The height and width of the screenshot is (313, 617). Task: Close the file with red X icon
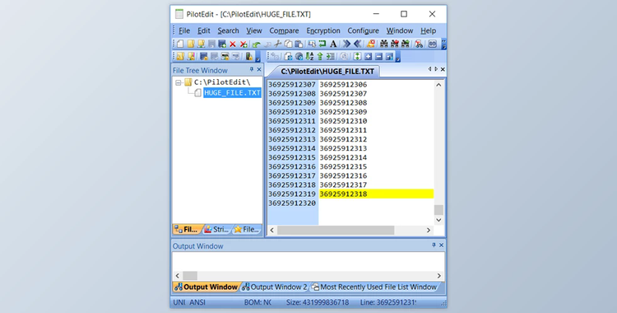[233, 44]
